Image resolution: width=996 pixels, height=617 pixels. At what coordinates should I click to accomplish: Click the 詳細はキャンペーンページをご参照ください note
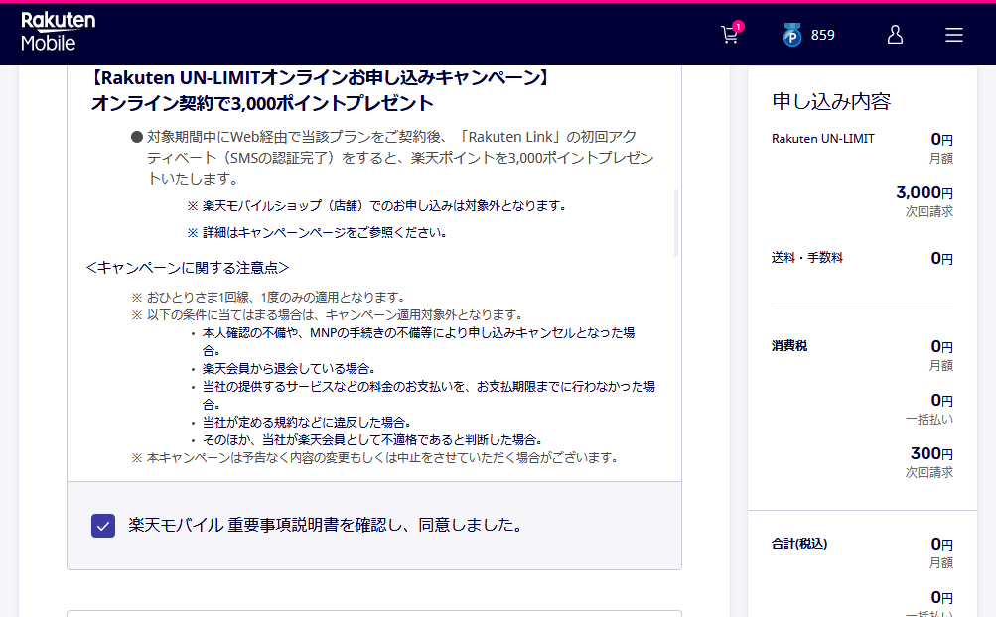(x=317, y=232)
